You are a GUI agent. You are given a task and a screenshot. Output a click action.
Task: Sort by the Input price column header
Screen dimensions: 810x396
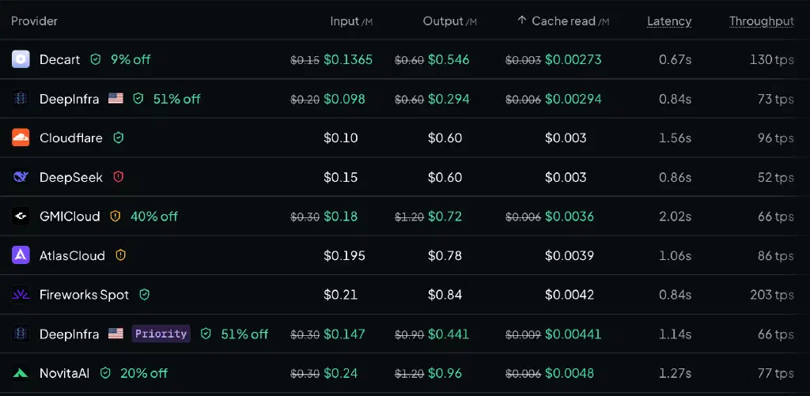[x=351, y=21]
